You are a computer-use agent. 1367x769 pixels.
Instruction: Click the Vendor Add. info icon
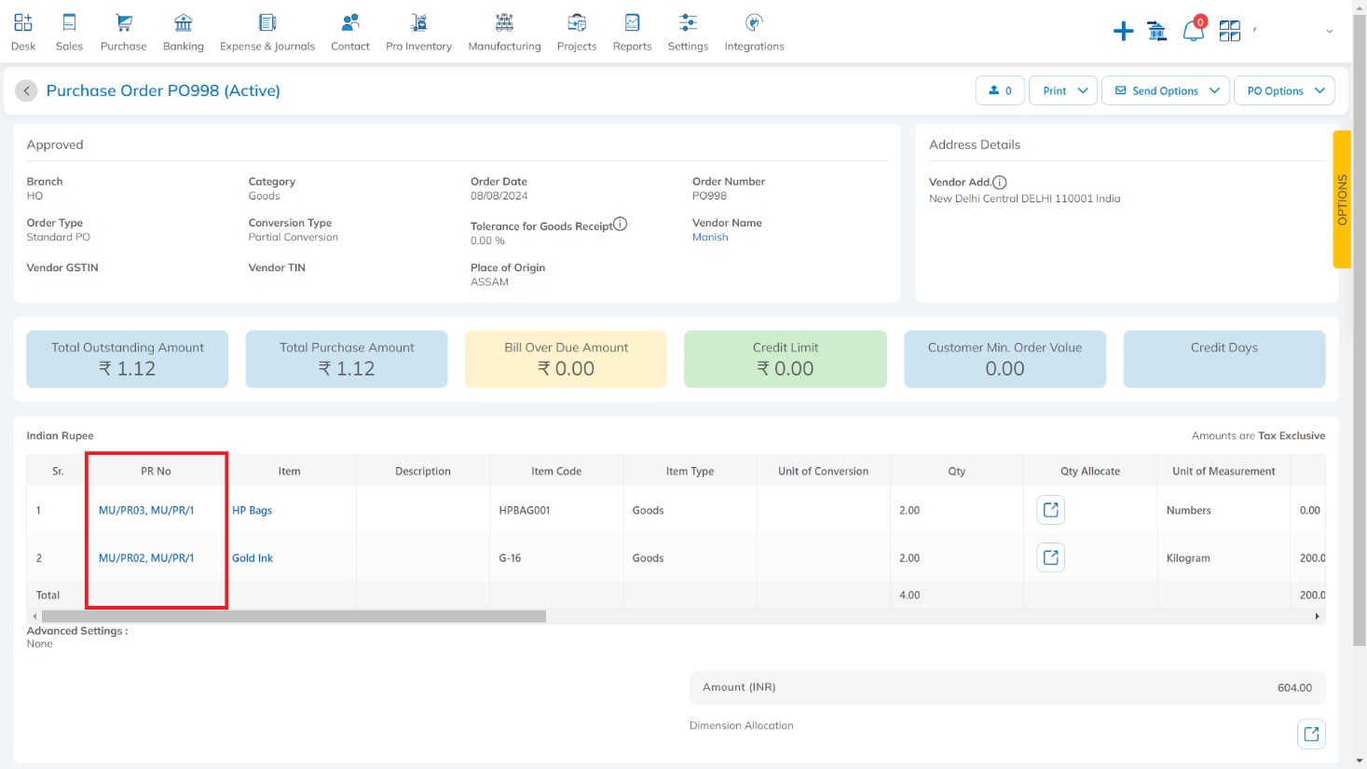(1000, 183)
